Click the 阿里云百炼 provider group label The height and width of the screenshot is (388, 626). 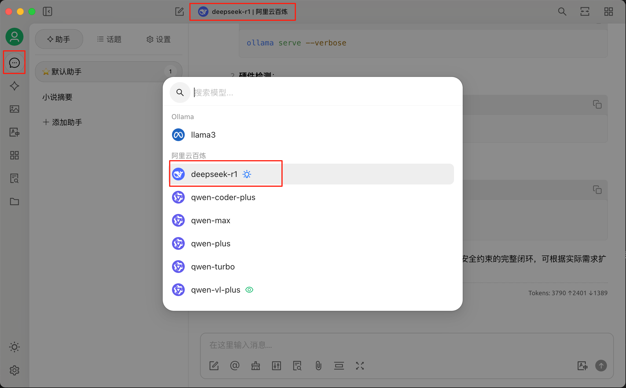(x=189, y=156)
